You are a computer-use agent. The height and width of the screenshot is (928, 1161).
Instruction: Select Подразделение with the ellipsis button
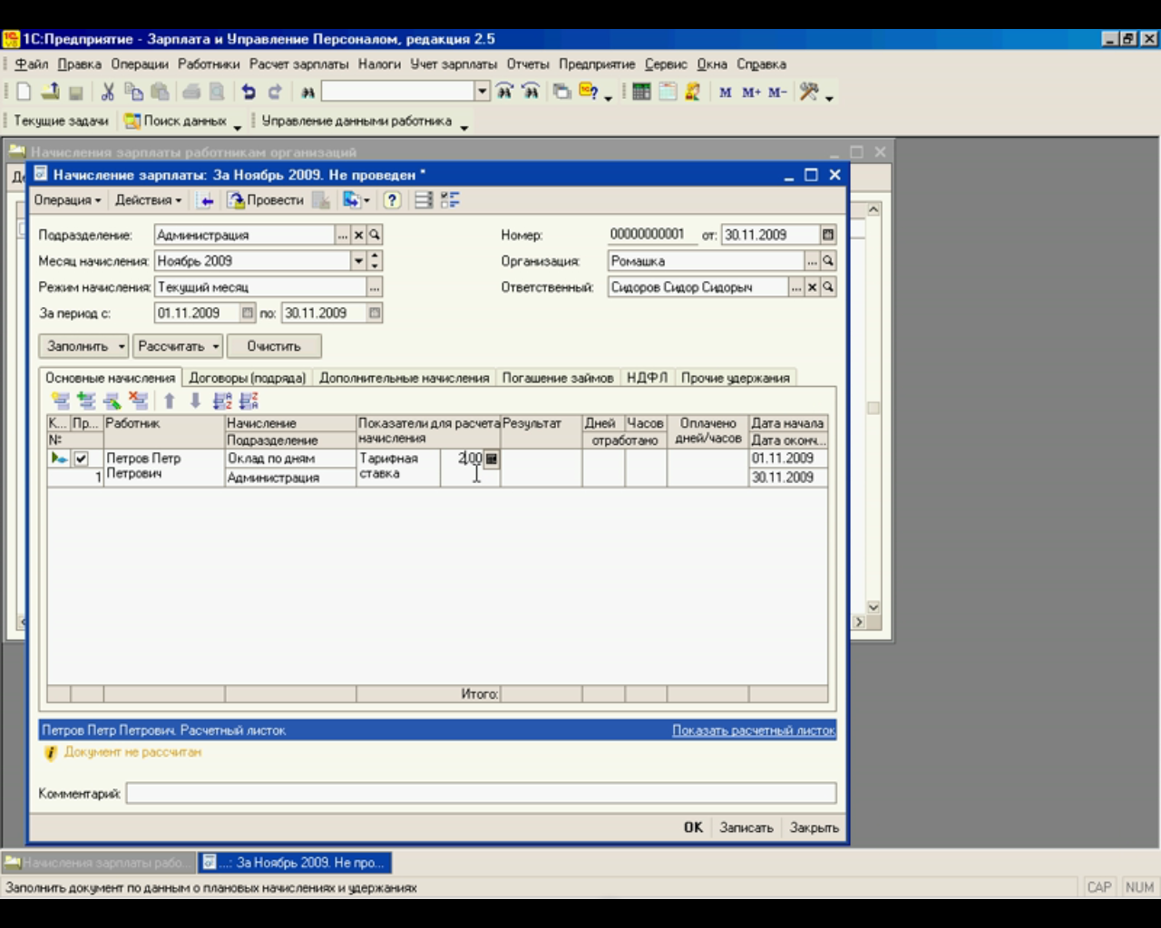pos(343,235)
